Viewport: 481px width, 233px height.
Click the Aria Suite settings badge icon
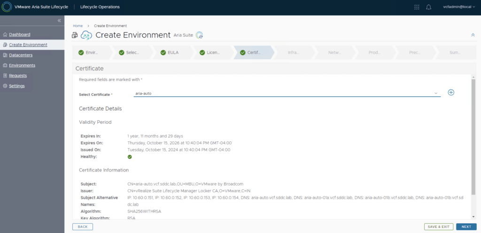pos(199,35)
